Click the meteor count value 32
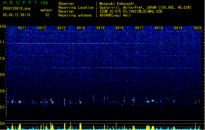 47,15
